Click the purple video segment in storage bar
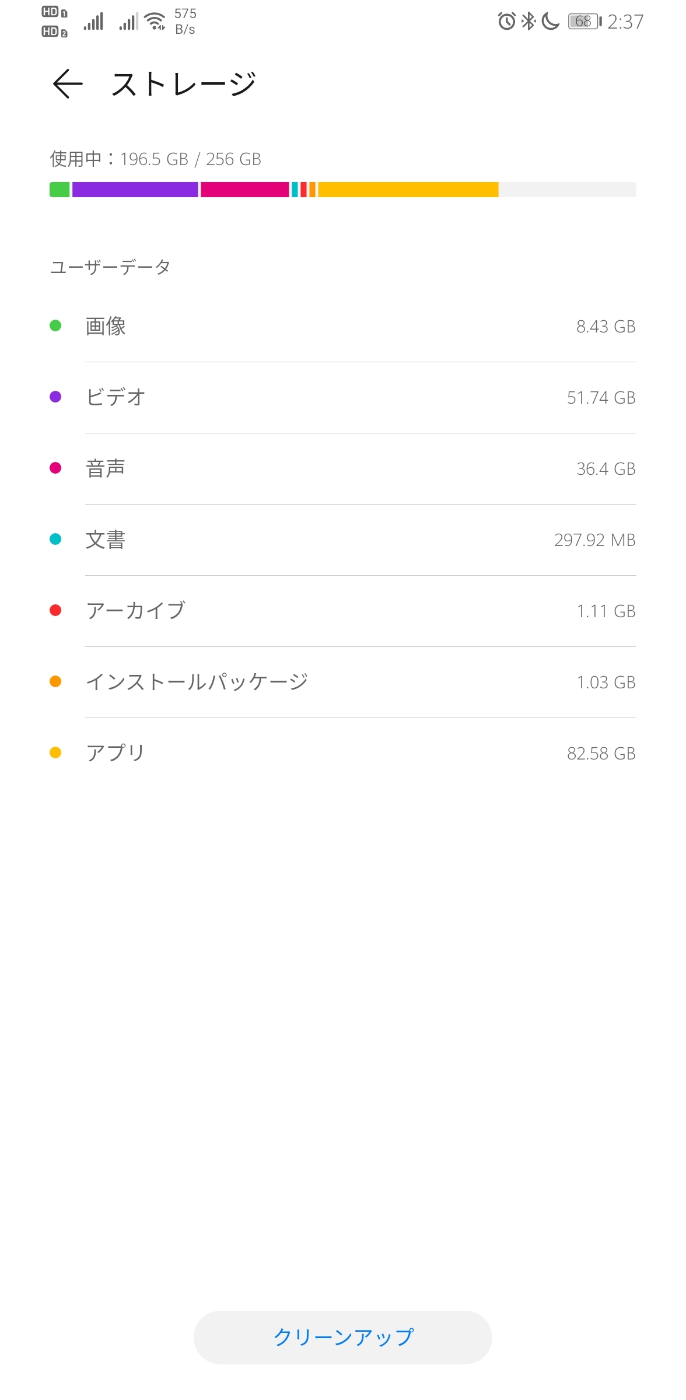Viewport: 686px width, 1400px height. (x=135, y=190)
